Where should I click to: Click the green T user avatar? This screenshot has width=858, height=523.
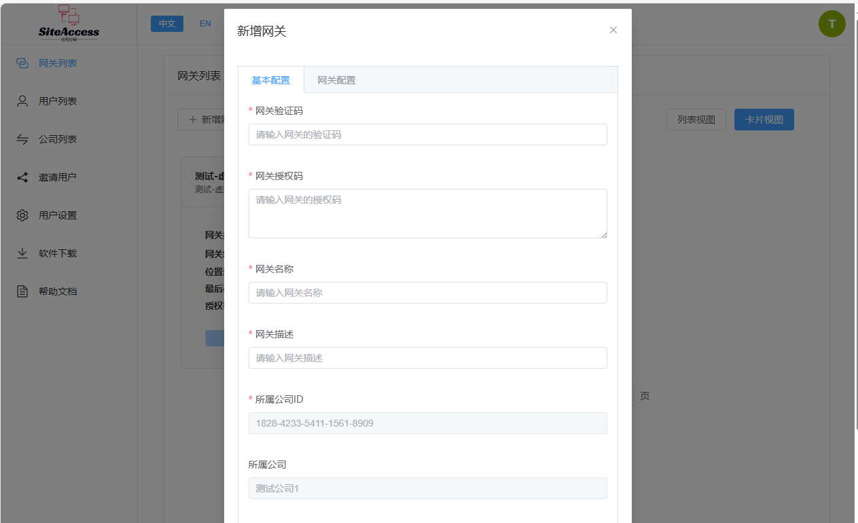pyautogui.click(x=832, y=24)
